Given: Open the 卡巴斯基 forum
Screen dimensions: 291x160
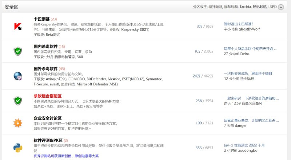Looking at the screenshot, I should click(41, 19).
